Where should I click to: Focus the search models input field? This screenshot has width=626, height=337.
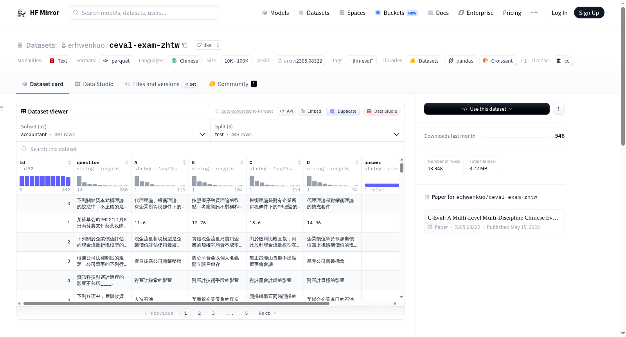coord(144,13)
